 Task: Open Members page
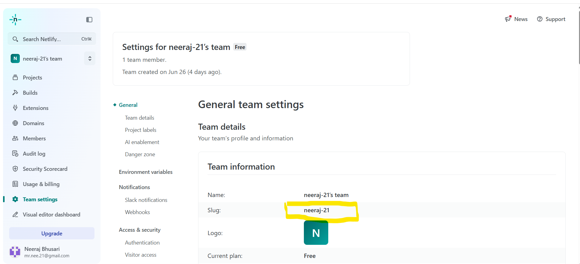34,138
